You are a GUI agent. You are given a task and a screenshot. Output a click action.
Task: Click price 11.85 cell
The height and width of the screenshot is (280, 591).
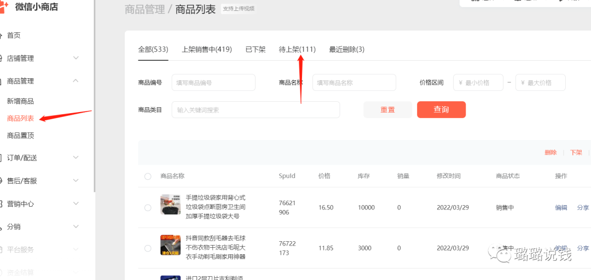[x=326, y=248]
